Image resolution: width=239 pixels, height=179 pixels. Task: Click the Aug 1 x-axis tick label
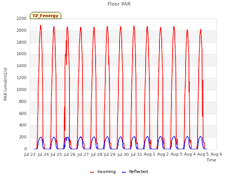[149, 154]
